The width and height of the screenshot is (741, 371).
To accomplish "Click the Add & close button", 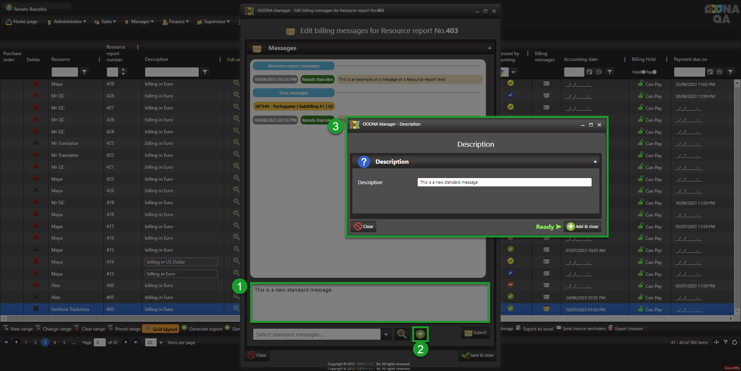I will [582, 227].
